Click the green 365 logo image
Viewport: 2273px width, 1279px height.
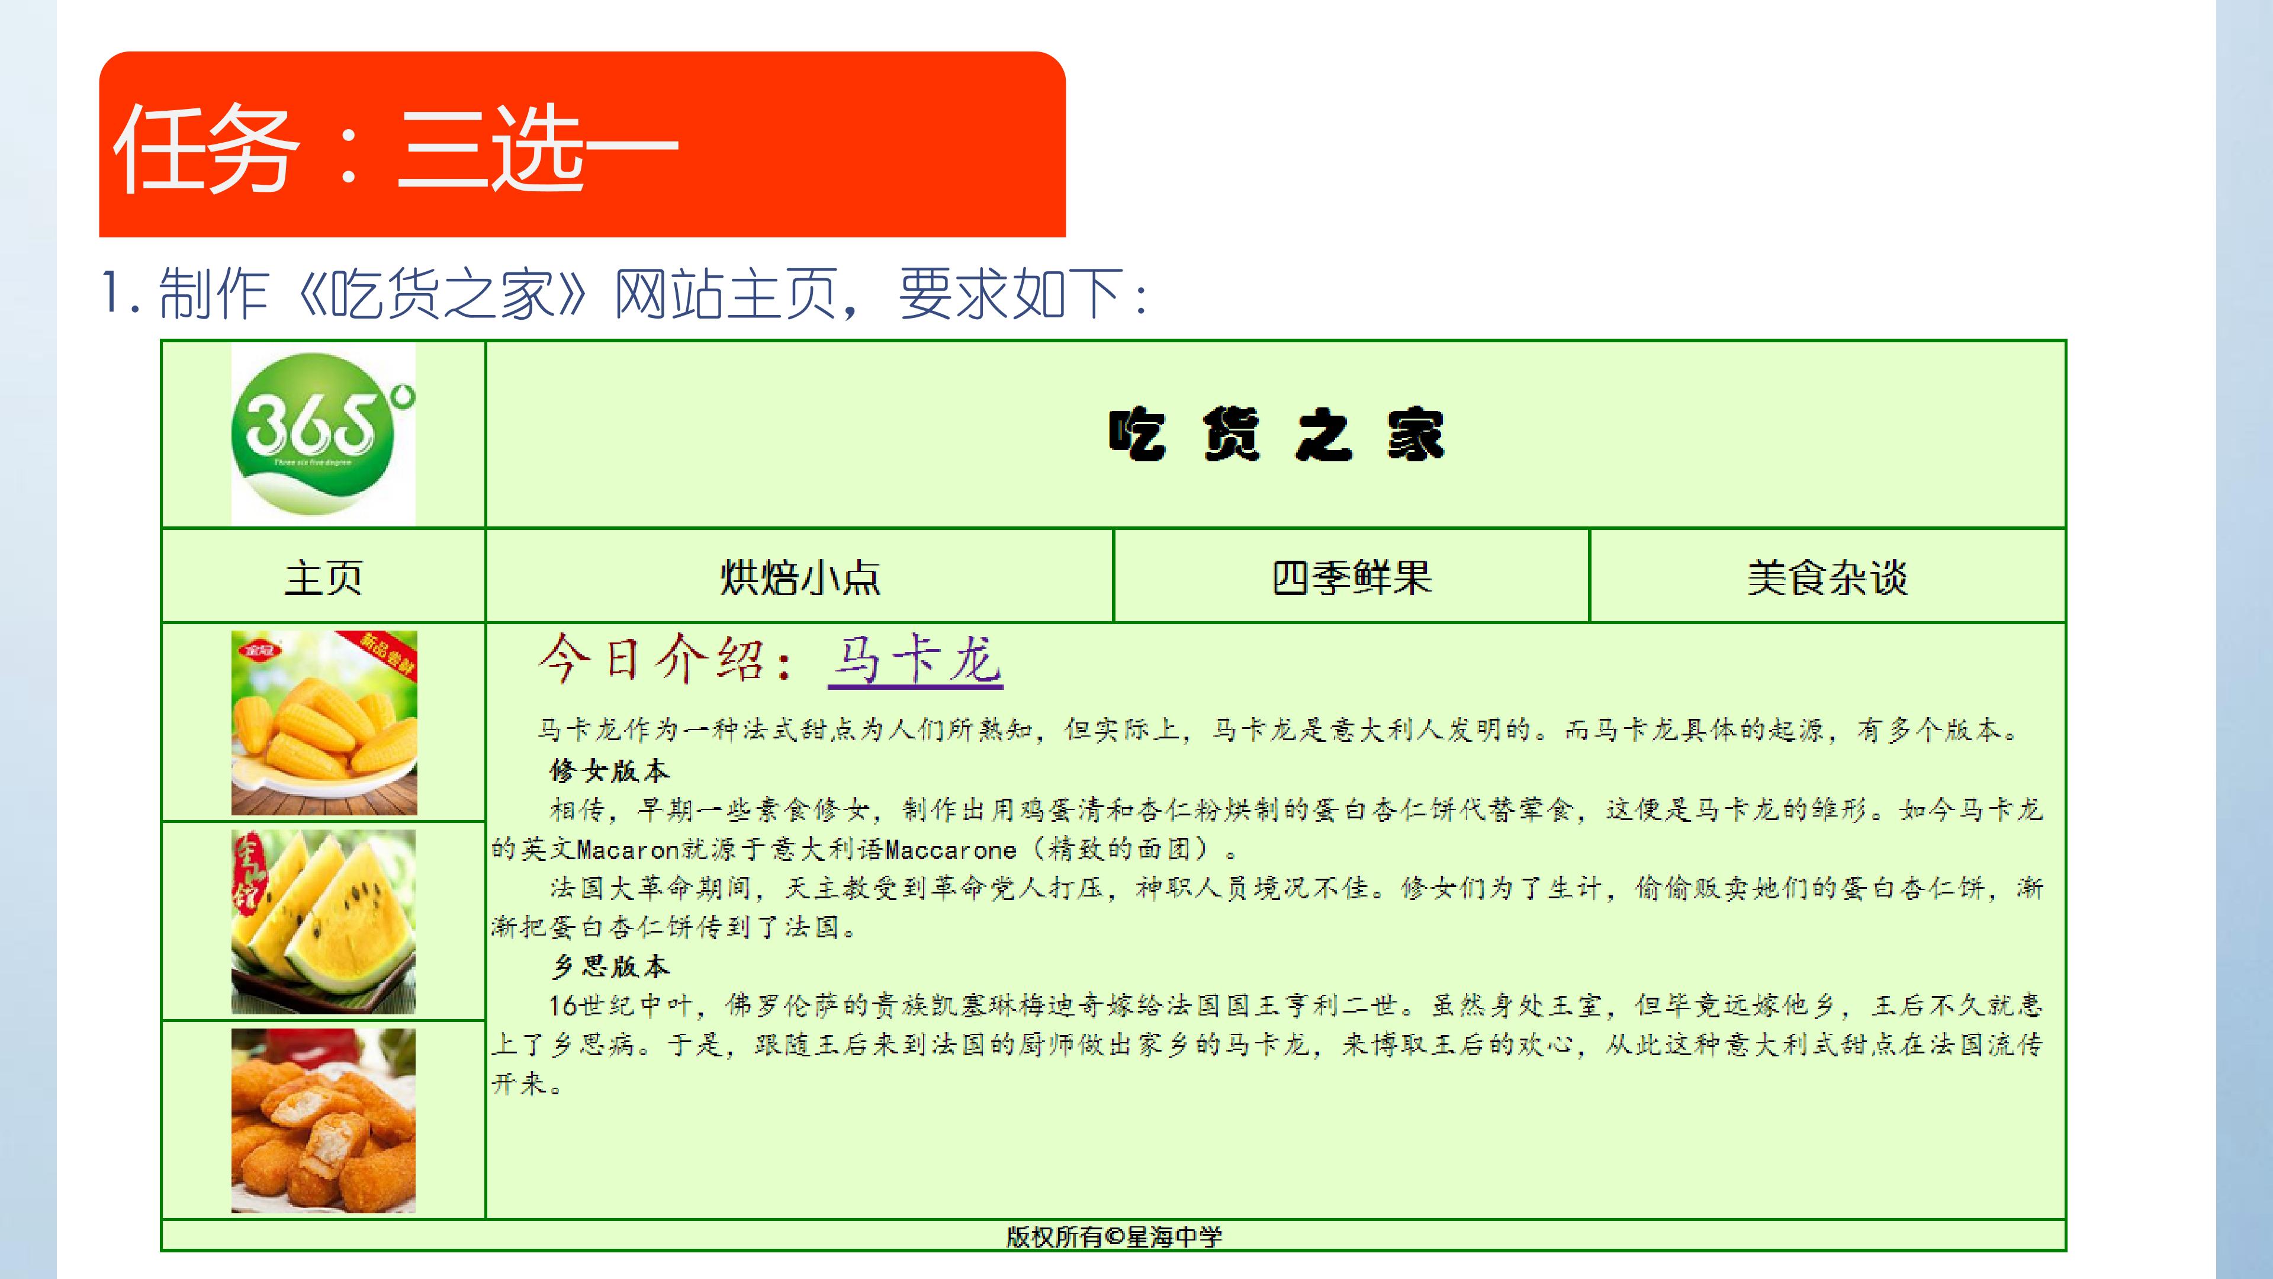323,434
